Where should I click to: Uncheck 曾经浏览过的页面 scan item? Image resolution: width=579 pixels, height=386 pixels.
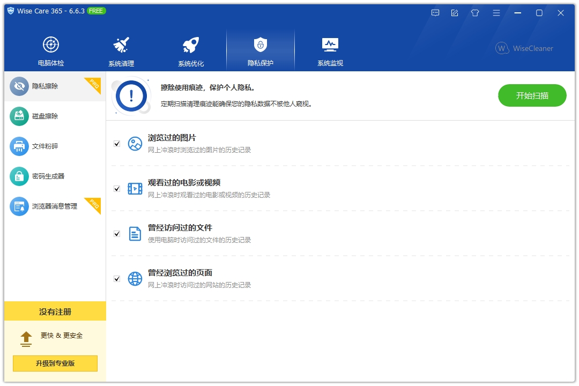pos(116,278)
